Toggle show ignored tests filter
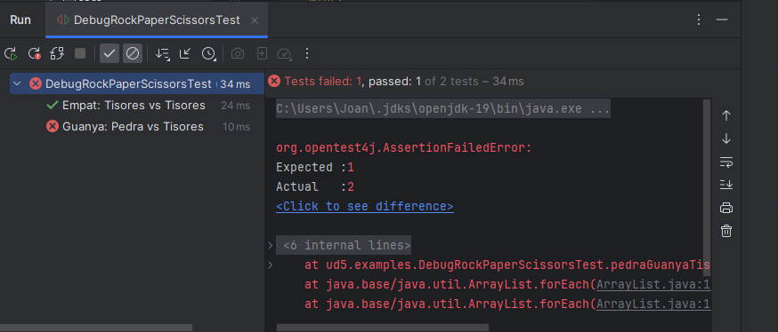The height and width of the screenshot is (332, 778). (133, 53)
